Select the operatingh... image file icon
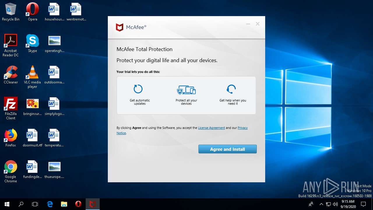This screenshot has width=373, height=210. [x=54, y=43]
